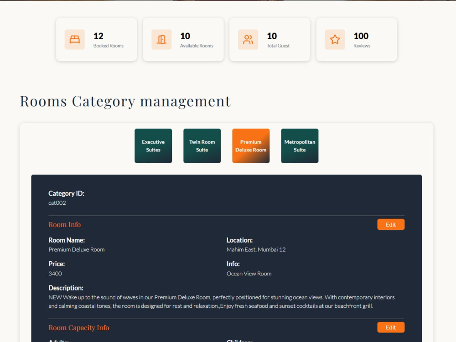Viewport: 456px width, 342px height.
Task: Click the Booked Rooms label
Action: tap(109, 46)
